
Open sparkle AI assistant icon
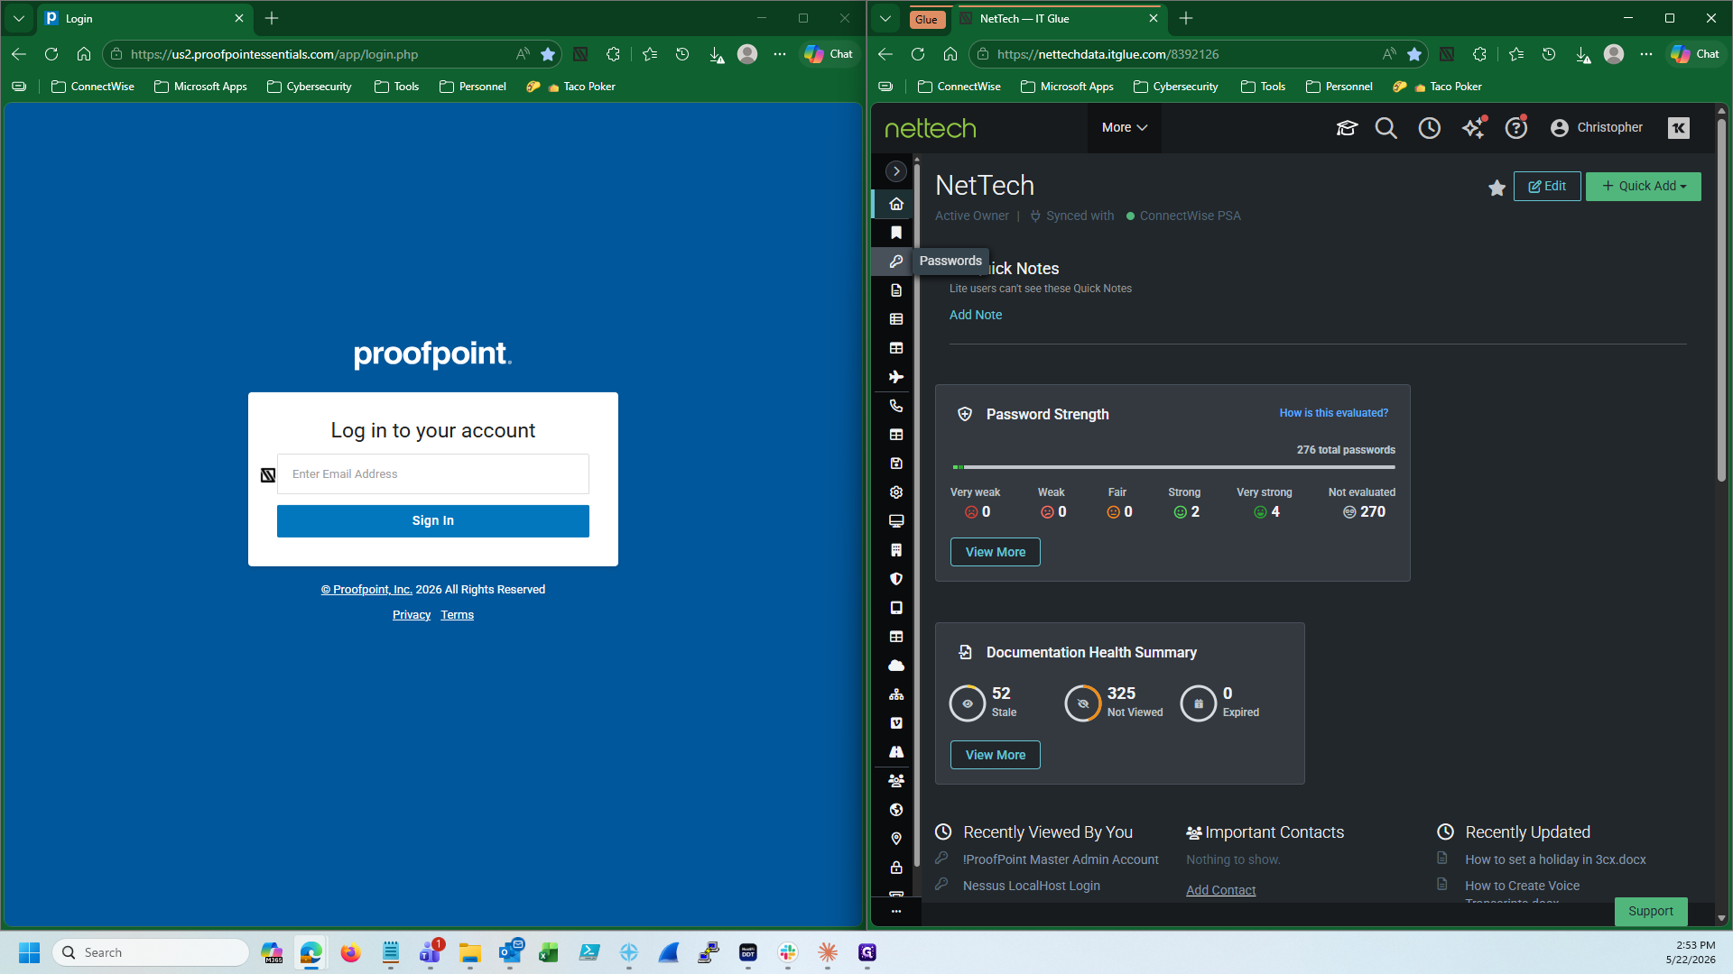1473,128
